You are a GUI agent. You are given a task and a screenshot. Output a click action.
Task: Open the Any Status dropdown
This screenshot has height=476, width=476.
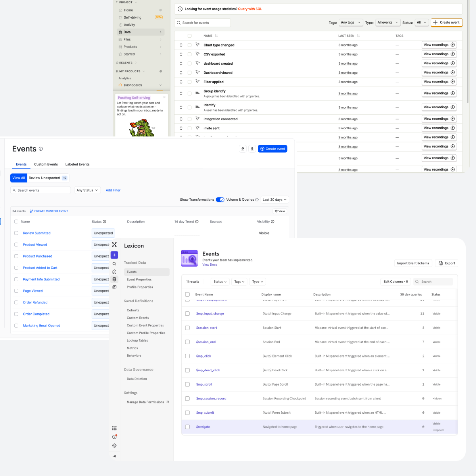[x=87, y=190]
